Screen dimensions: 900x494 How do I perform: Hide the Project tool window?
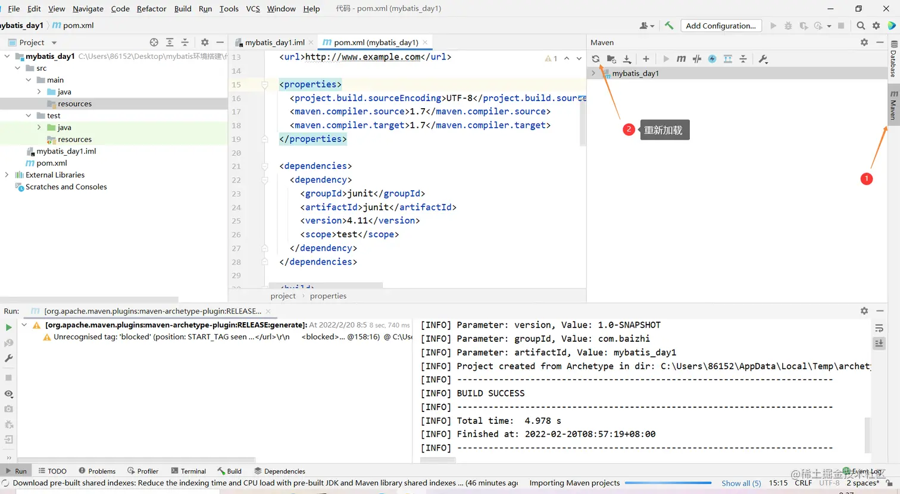[220, 42]
